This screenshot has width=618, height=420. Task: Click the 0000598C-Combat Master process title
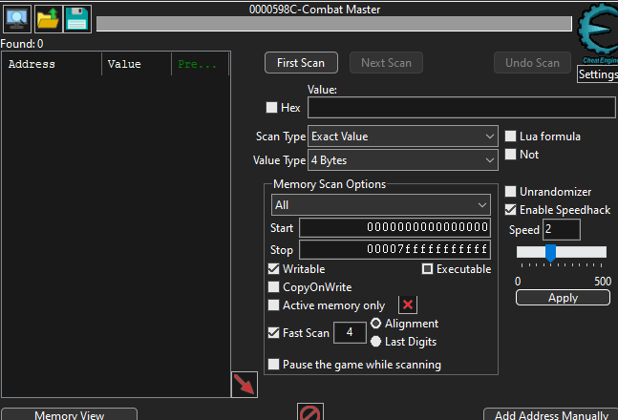click(x=314, y=9)
